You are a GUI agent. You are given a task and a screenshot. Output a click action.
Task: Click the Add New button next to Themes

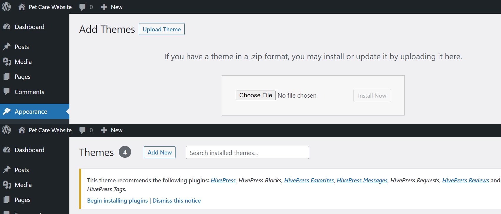click(x=159, y=152)
